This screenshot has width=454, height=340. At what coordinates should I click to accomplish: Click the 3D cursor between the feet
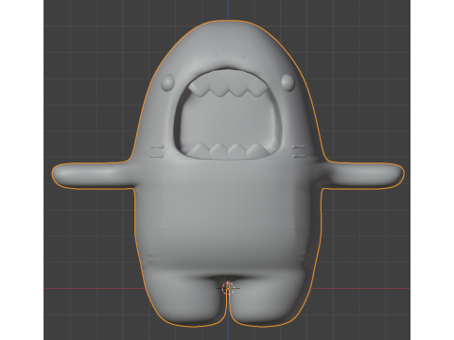228,288
